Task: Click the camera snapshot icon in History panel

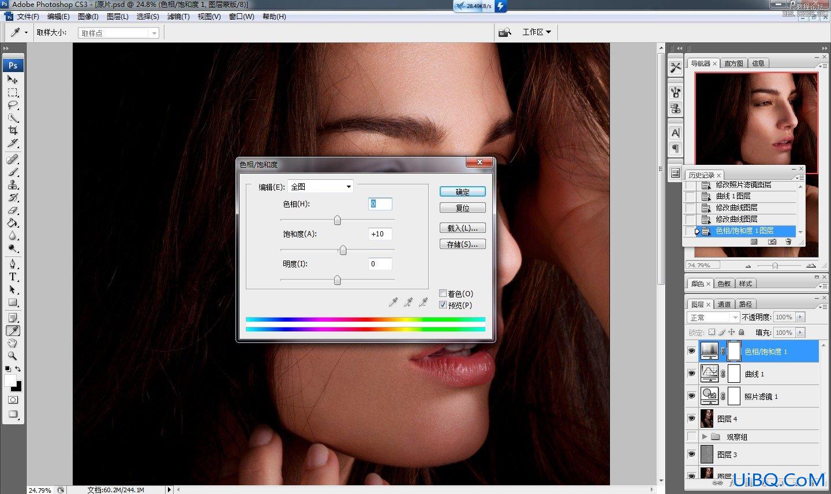Action: (772, 242)
